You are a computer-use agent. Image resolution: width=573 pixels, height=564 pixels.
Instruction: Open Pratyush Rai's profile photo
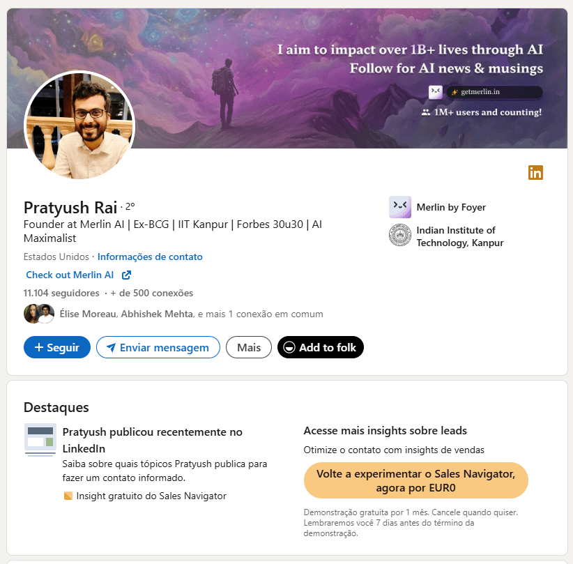click(79, 125)
